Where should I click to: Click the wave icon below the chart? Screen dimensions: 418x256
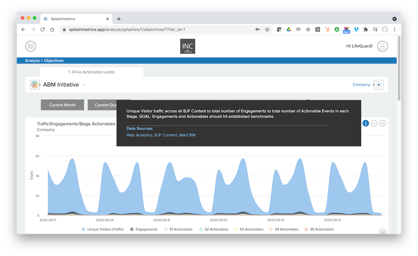382,232
